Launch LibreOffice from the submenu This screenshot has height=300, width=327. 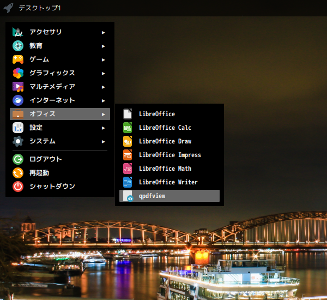(169, 114)
